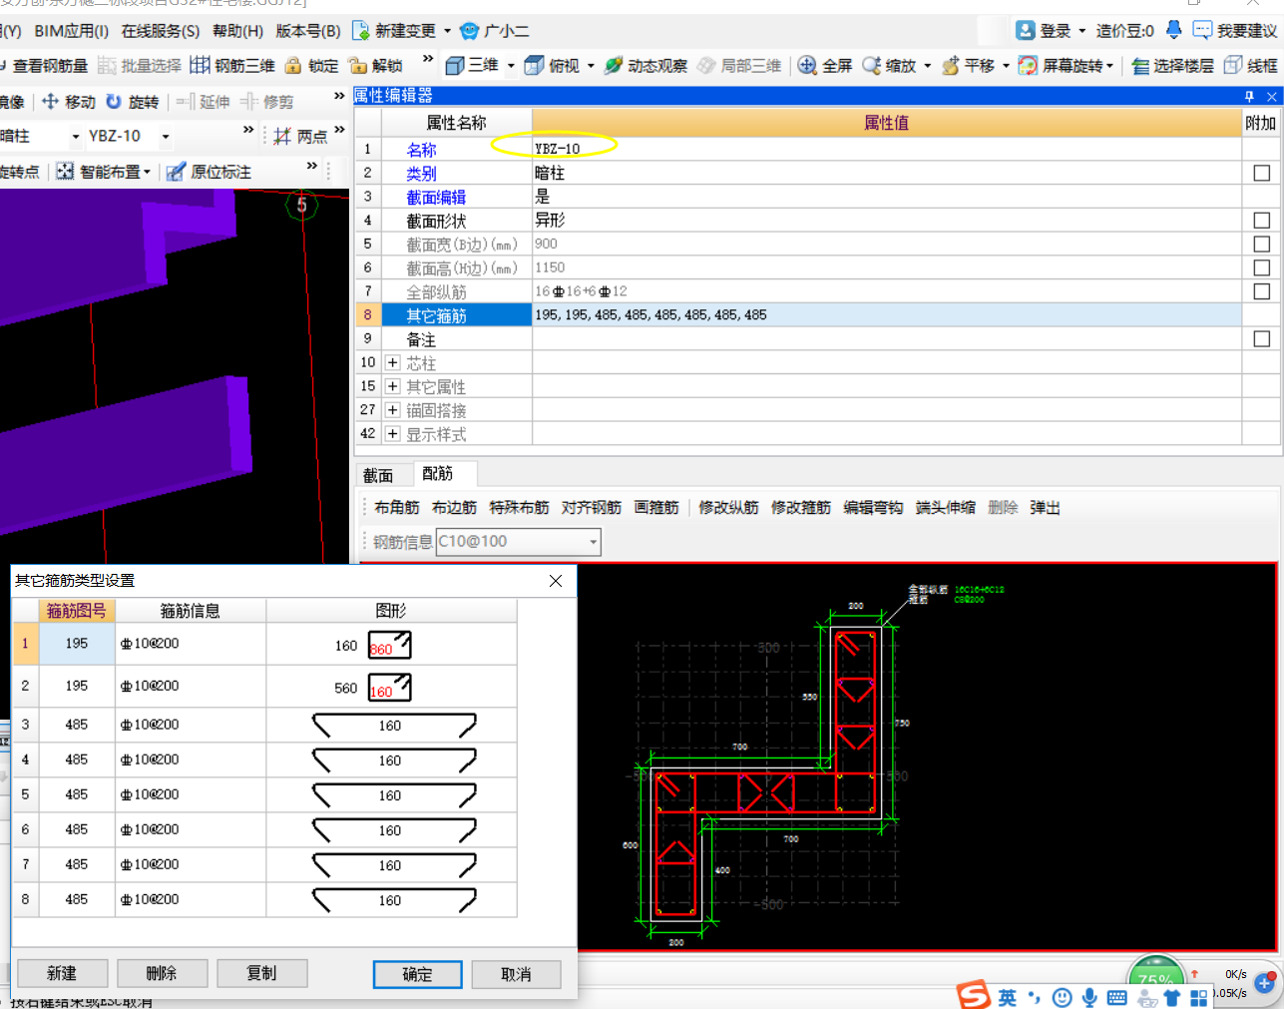
Task: Open 在线服务(S) menu
Action: click(161, 31)
